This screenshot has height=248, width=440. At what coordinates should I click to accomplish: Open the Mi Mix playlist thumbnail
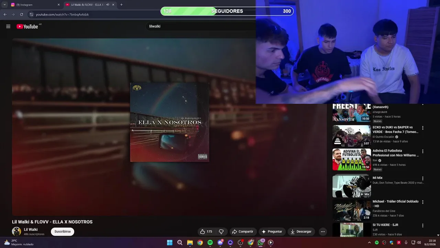coord(352,186)
